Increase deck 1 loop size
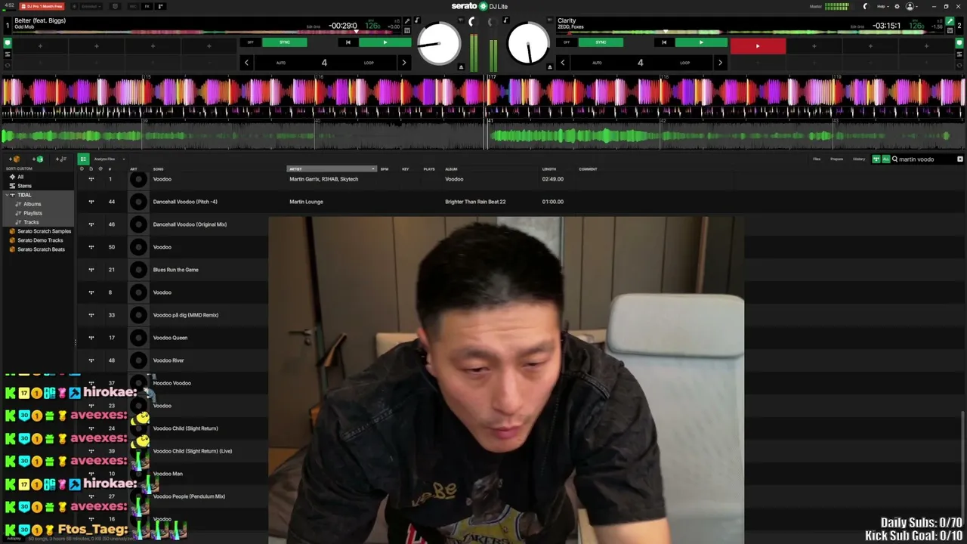The width and height of the screenshot is (967, 544). [x=403, y=63]
